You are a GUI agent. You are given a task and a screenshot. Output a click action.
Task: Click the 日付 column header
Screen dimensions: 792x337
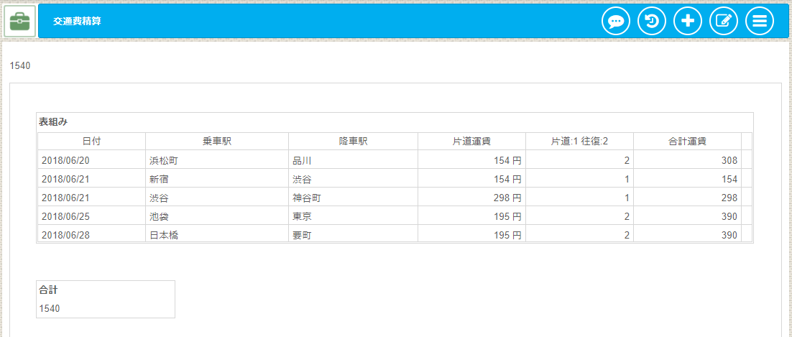pyautogui.click(x=91, y=142)
